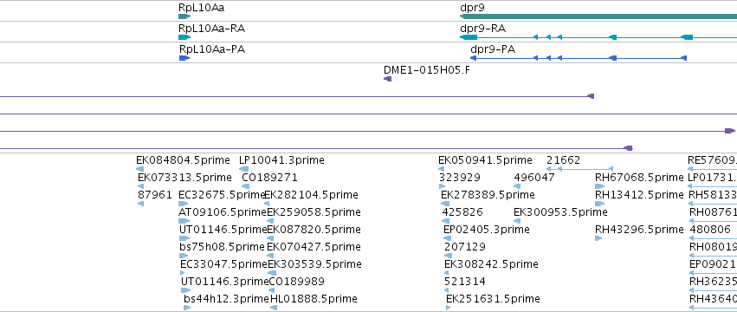Image resolution: width=737 pixels, height=312 pixels.
Task: Select the 496047 EST arrow glyph
Action: tap(517, 186)
